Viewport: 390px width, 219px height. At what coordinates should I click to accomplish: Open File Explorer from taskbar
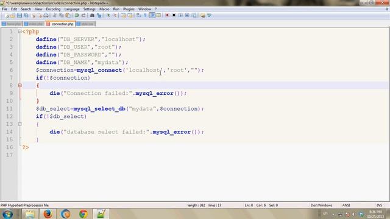coord(30,214)
